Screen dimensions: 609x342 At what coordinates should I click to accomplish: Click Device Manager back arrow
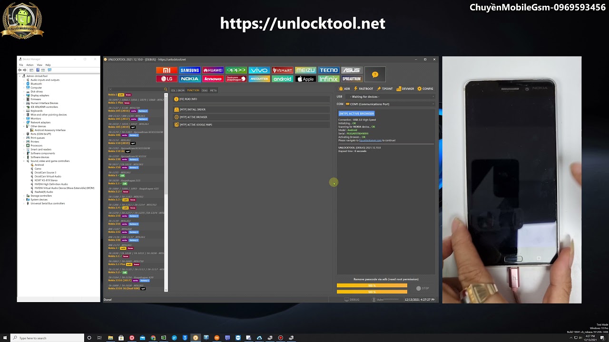point(20,70)
